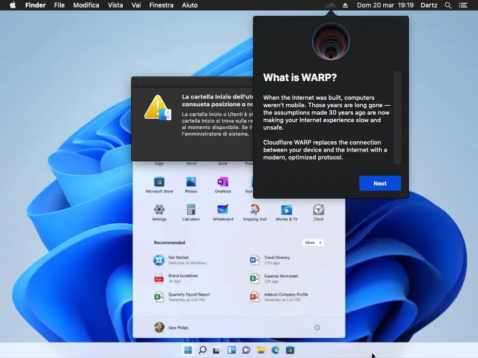This screenshot has width=478, height=358.
Task: Open the Get Started recommendation
Action: coord(180,260)
